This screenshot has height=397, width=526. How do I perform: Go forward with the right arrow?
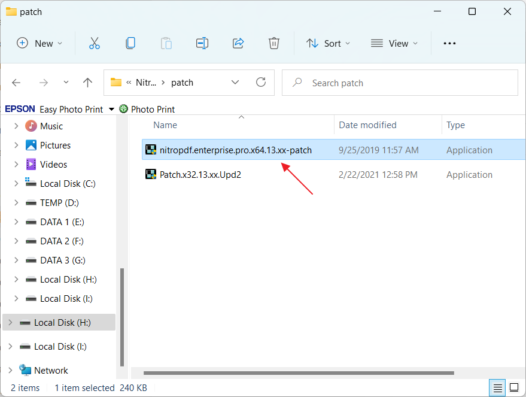point(44,83)
